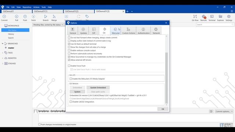Click the Pull toolbar icon
This screenshot has height=132, width=235.
(x=17, y=18)
